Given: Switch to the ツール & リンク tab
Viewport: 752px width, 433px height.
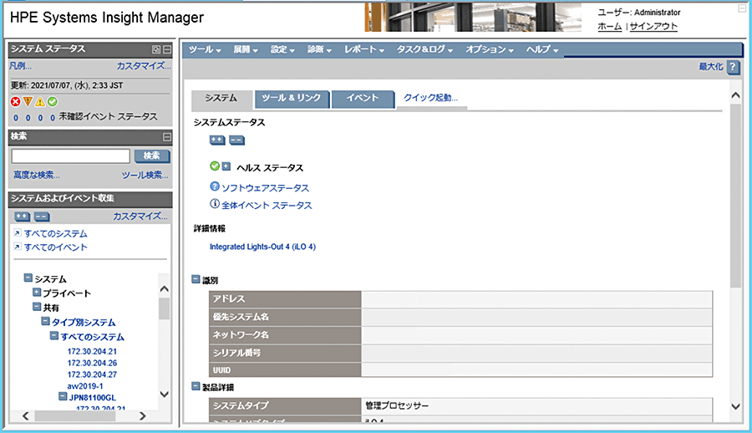Looking at the screenshot, I should [x=291, y=99].
